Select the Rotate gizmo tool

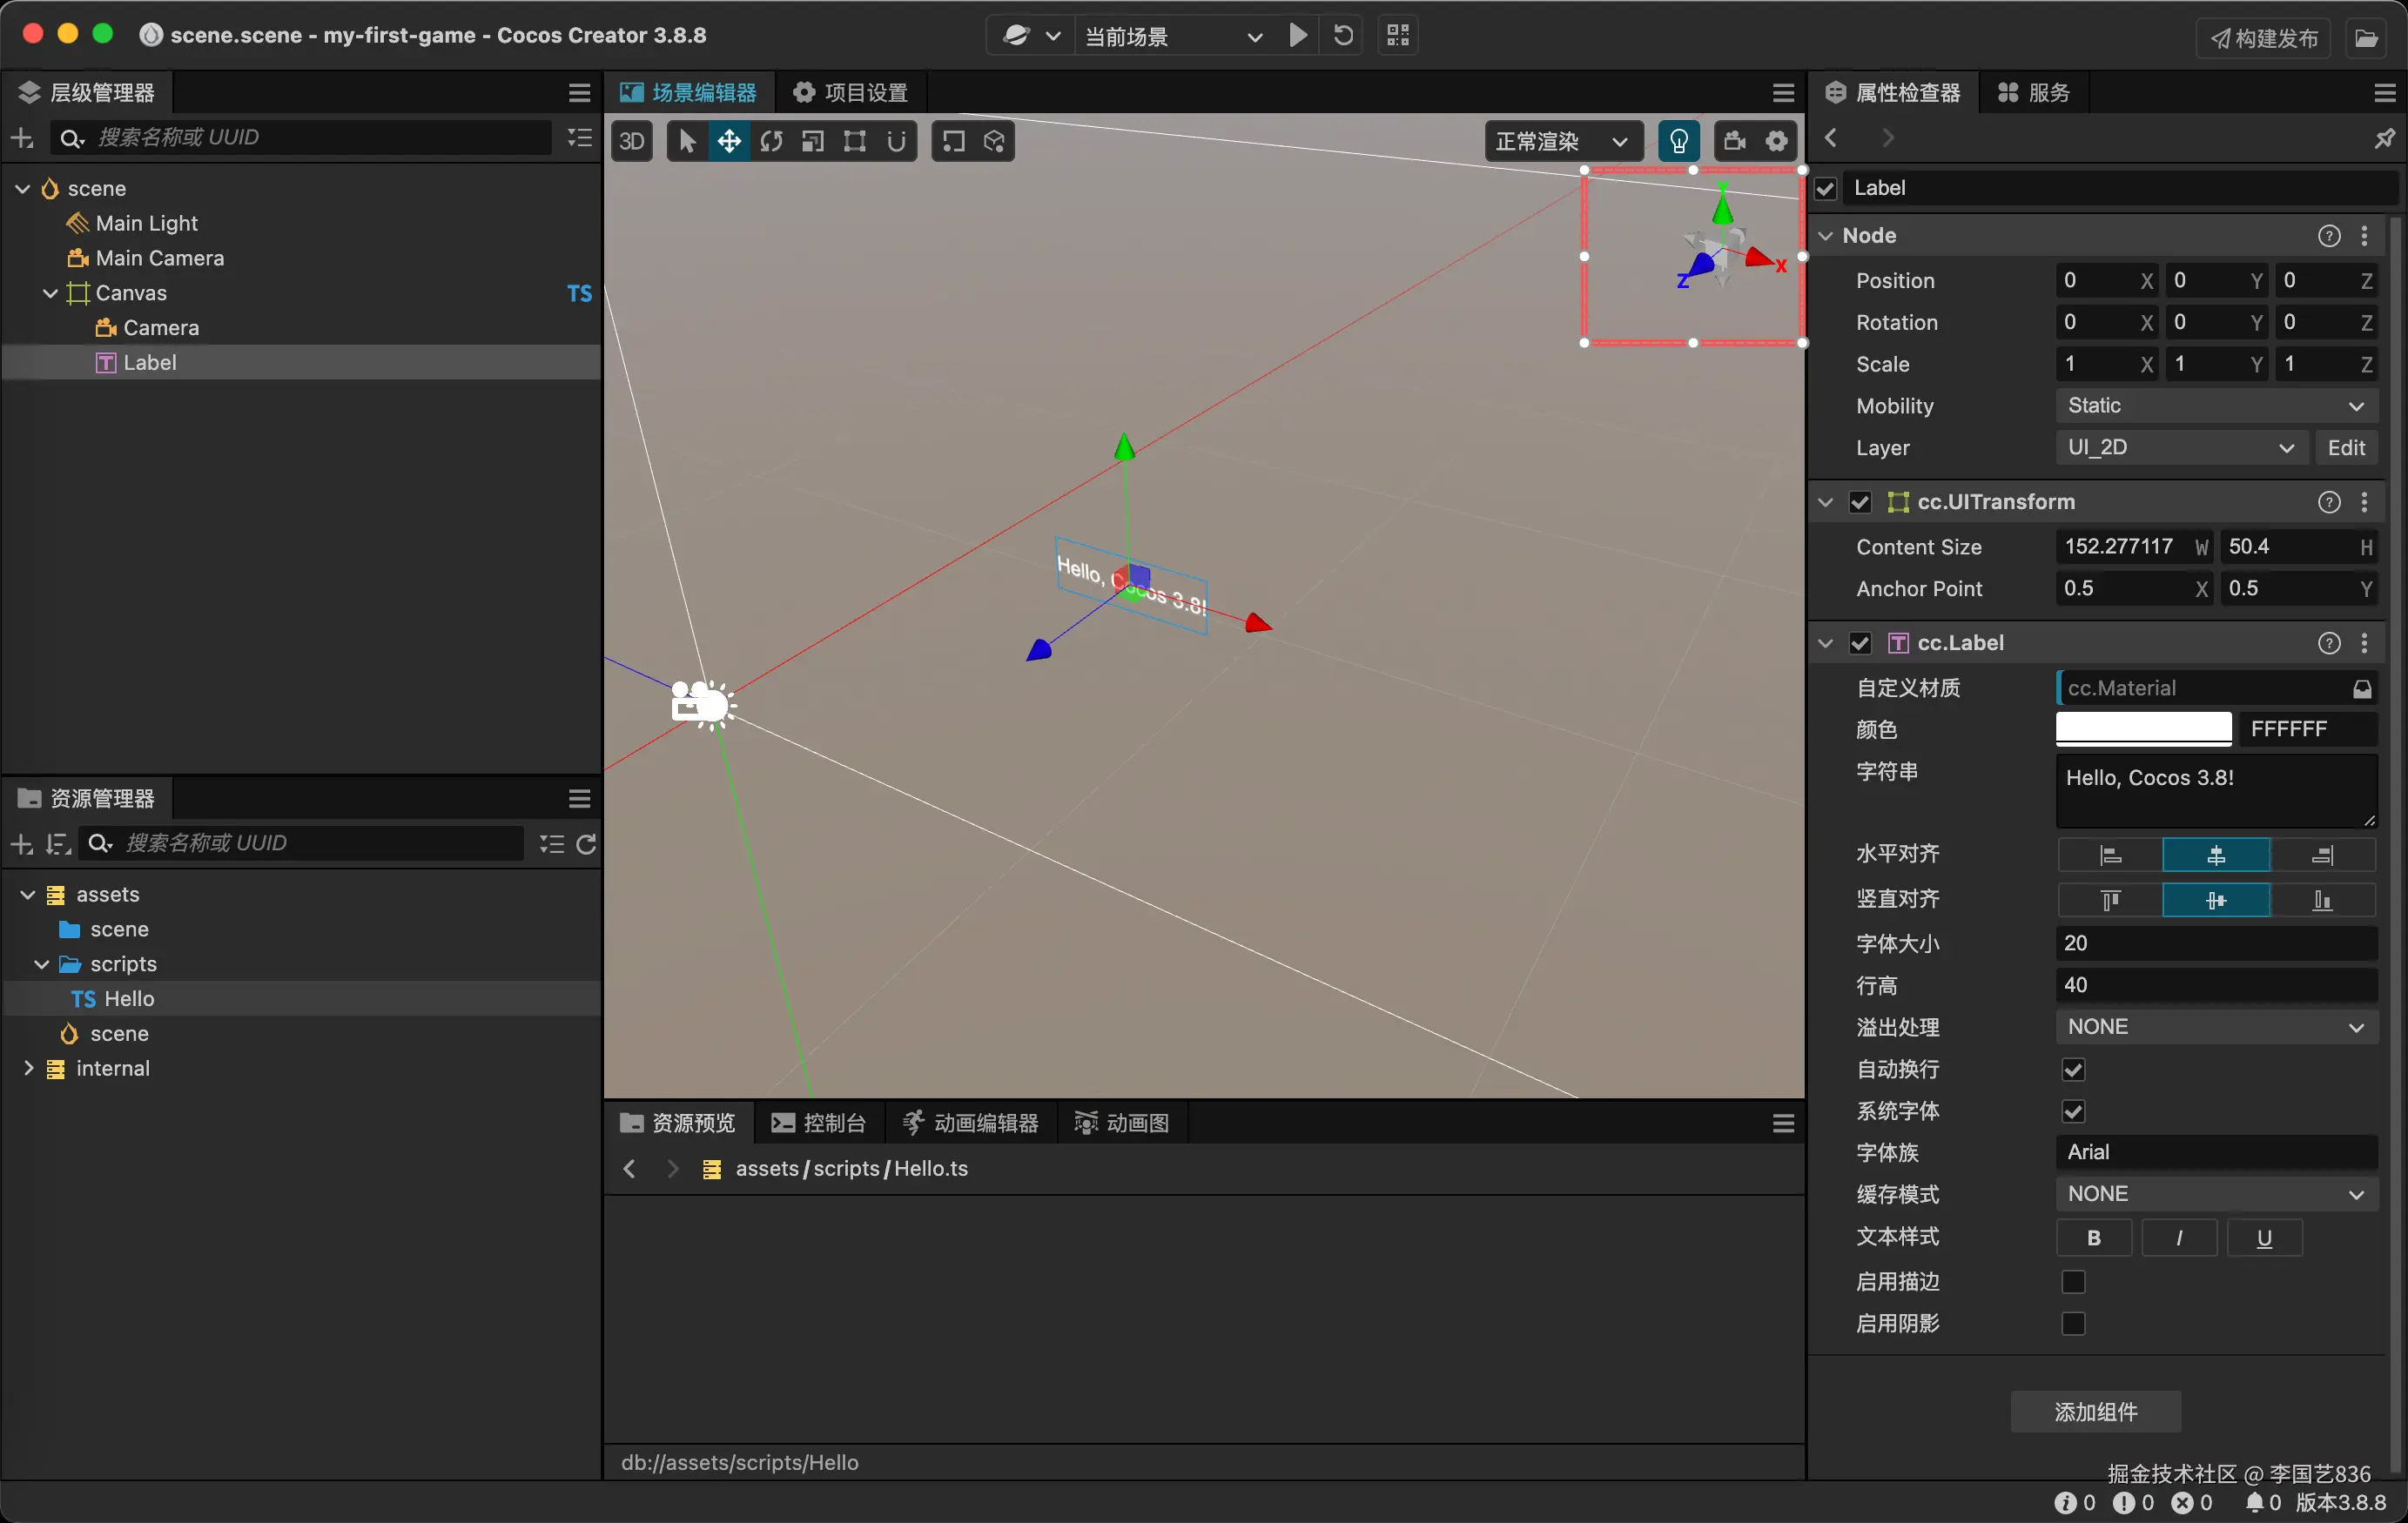771,141
